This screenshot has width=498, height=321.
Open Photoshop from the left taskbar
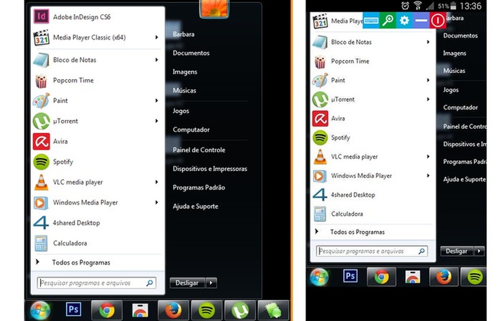click(x=73, y=309)
